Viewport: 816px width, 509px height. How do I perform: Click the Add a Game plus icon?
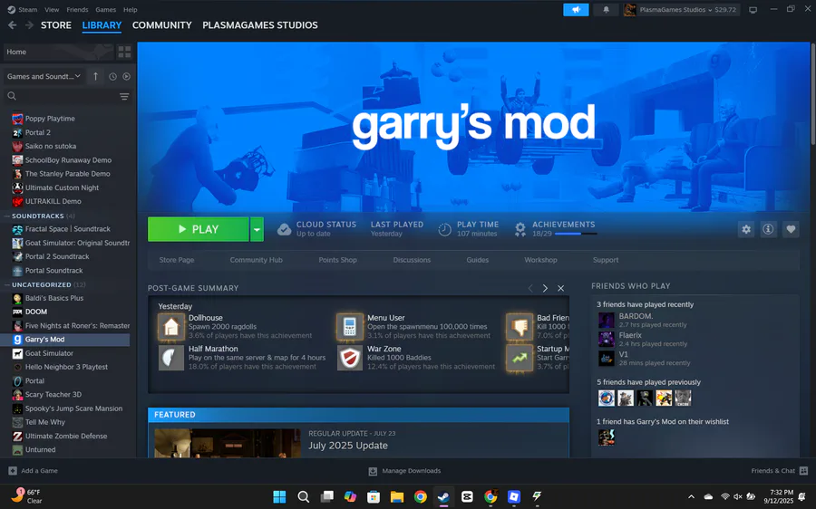point(13,471)
